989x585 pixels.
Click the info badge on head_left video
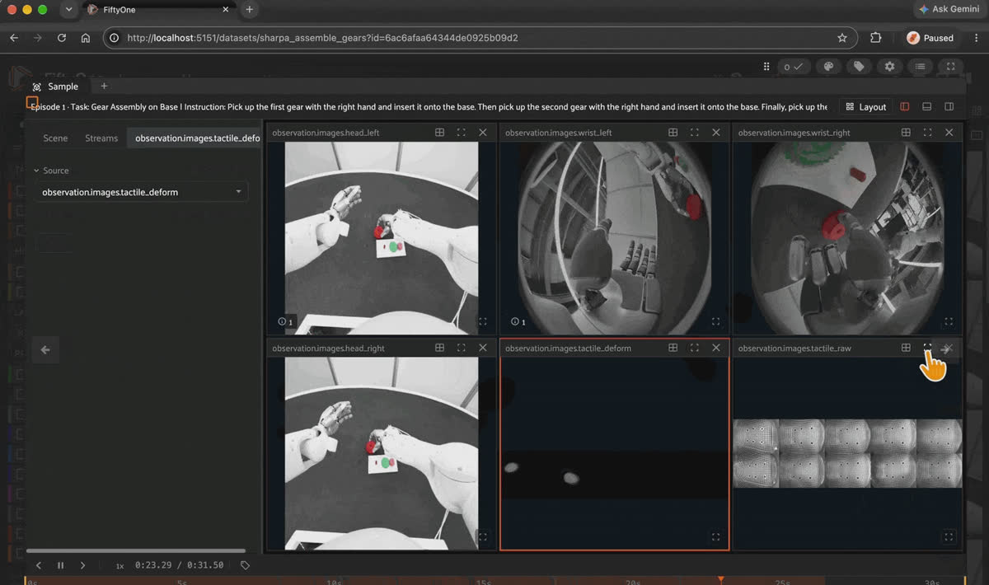point(285,322)
